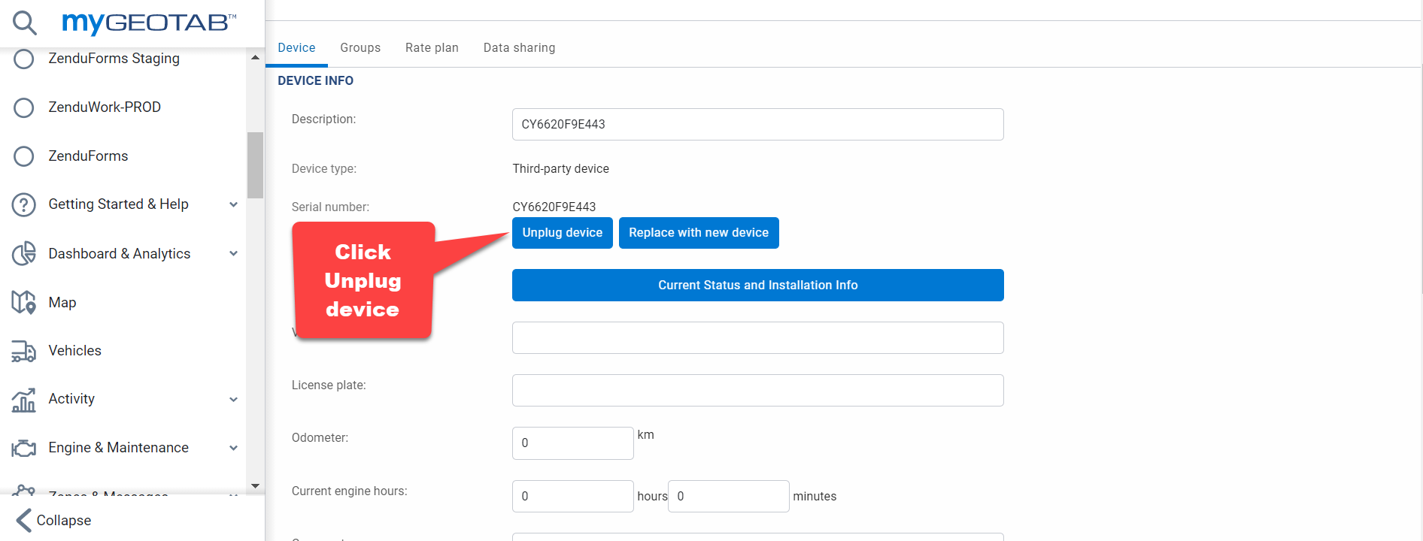This screenshot has height=541, width=1423.
Task: Open the Rate plan tab
Action: point(432,48)
